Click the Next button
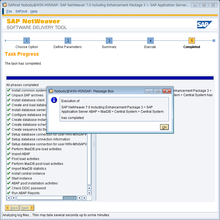 tap(27, 208)
